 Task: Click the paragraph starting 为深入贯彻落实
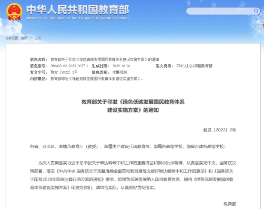(133, 175)
